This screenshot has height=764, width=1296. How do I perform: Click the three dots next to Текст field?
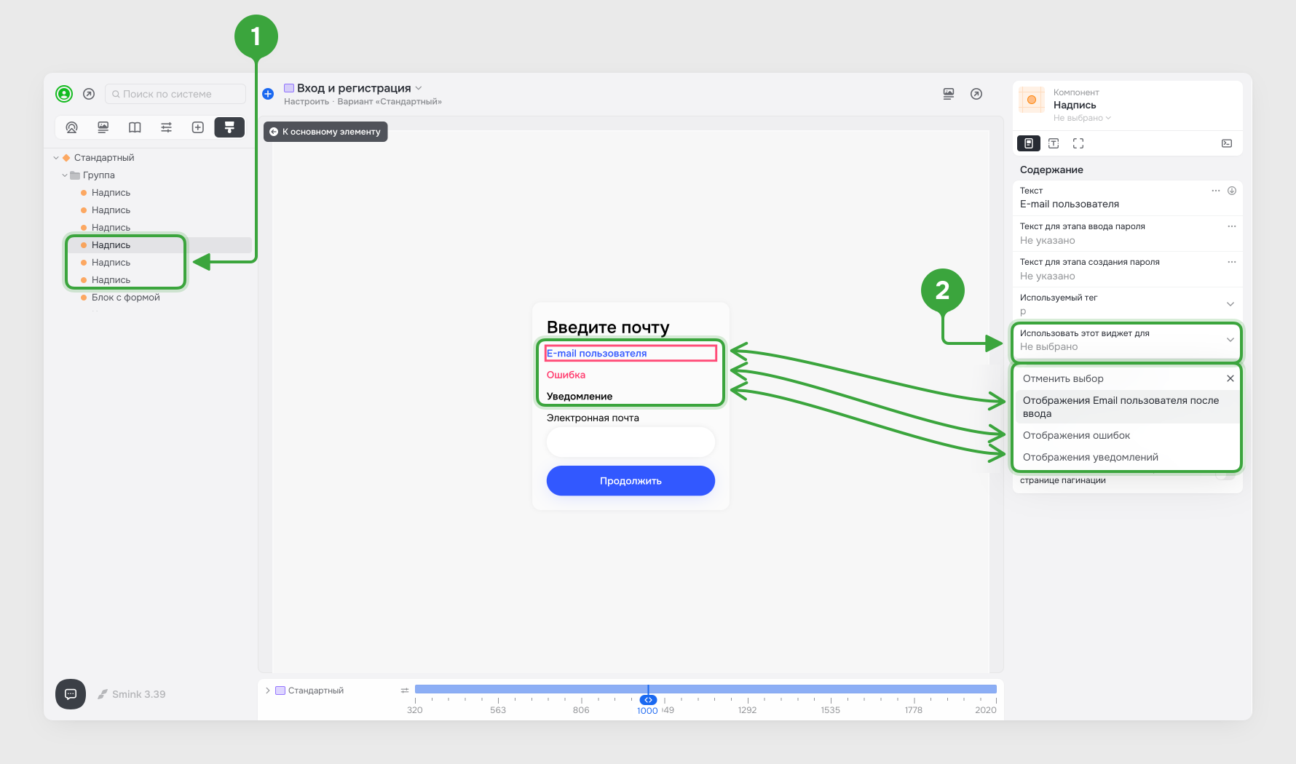(x=1216, y=191)
